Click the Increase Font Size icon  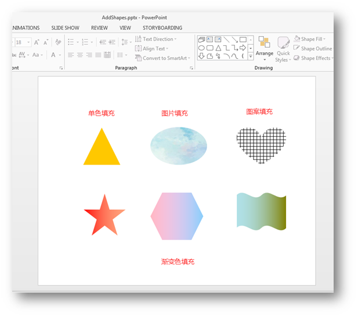[37, 42]
